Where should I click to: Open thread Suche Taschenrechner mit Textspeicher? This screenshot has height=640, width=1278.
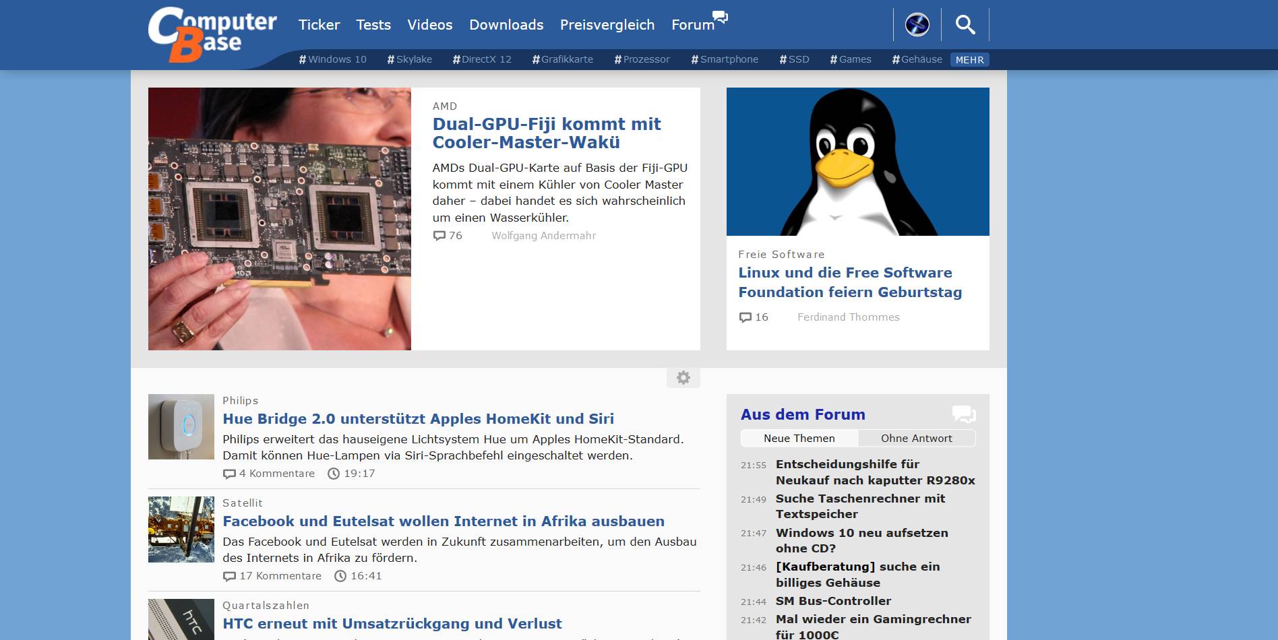[x=860, y=507]
